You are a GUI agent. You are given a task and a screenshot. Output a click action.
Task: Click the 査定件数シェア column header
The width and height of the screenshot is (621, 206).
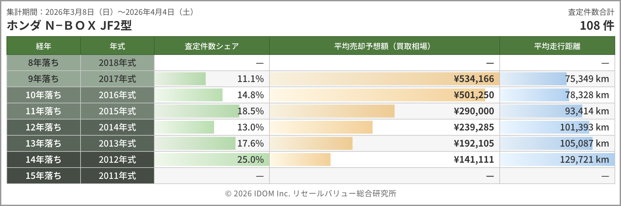pos(212,46)
